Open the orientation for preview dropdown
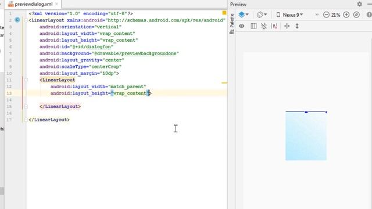The width and height of the screenshot is (372, 209). point(262,15)
